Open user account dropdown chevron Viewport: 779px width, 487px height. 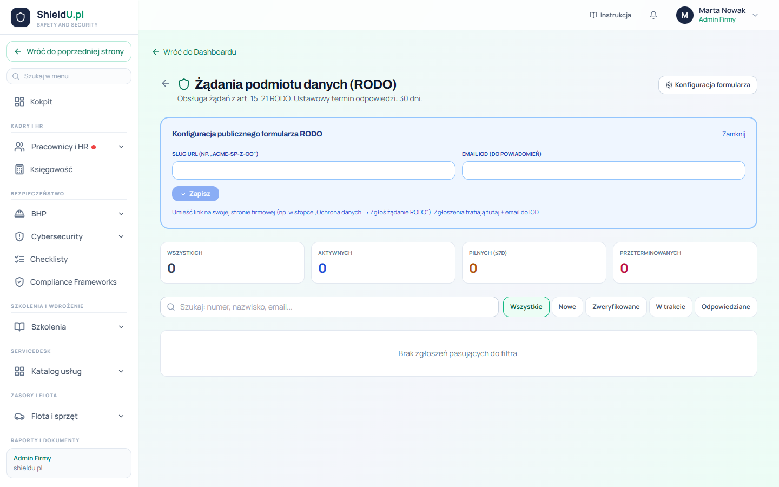point(755,15)
